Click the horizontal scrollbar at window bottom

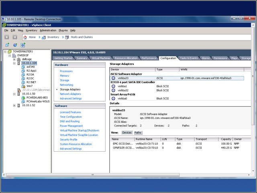(93, 175)
